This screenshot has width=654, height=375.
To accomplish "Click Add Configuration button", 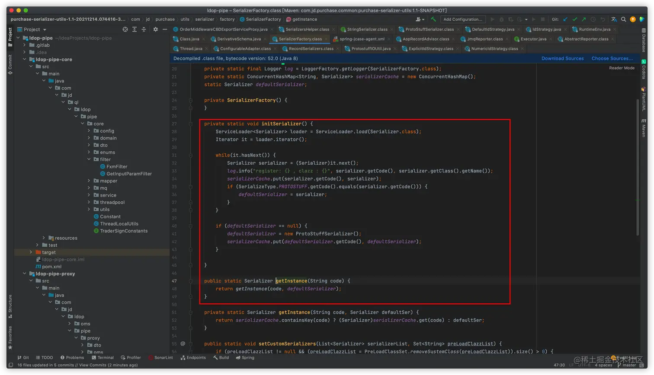I will pos(462,19).
